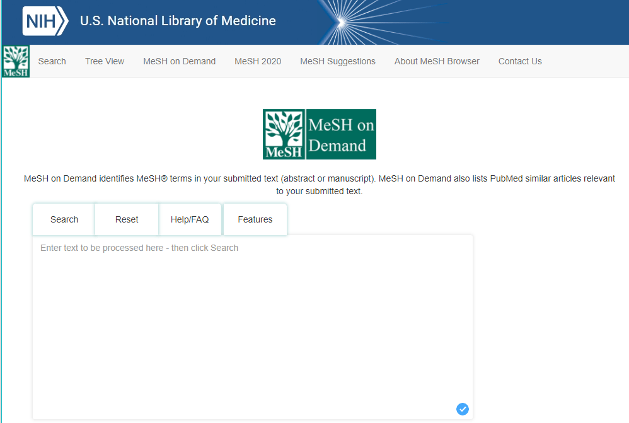The image size is (629, 423).
Task: Select MeSH on Demand in the navigation bar
Action: [x=179, y=61]
